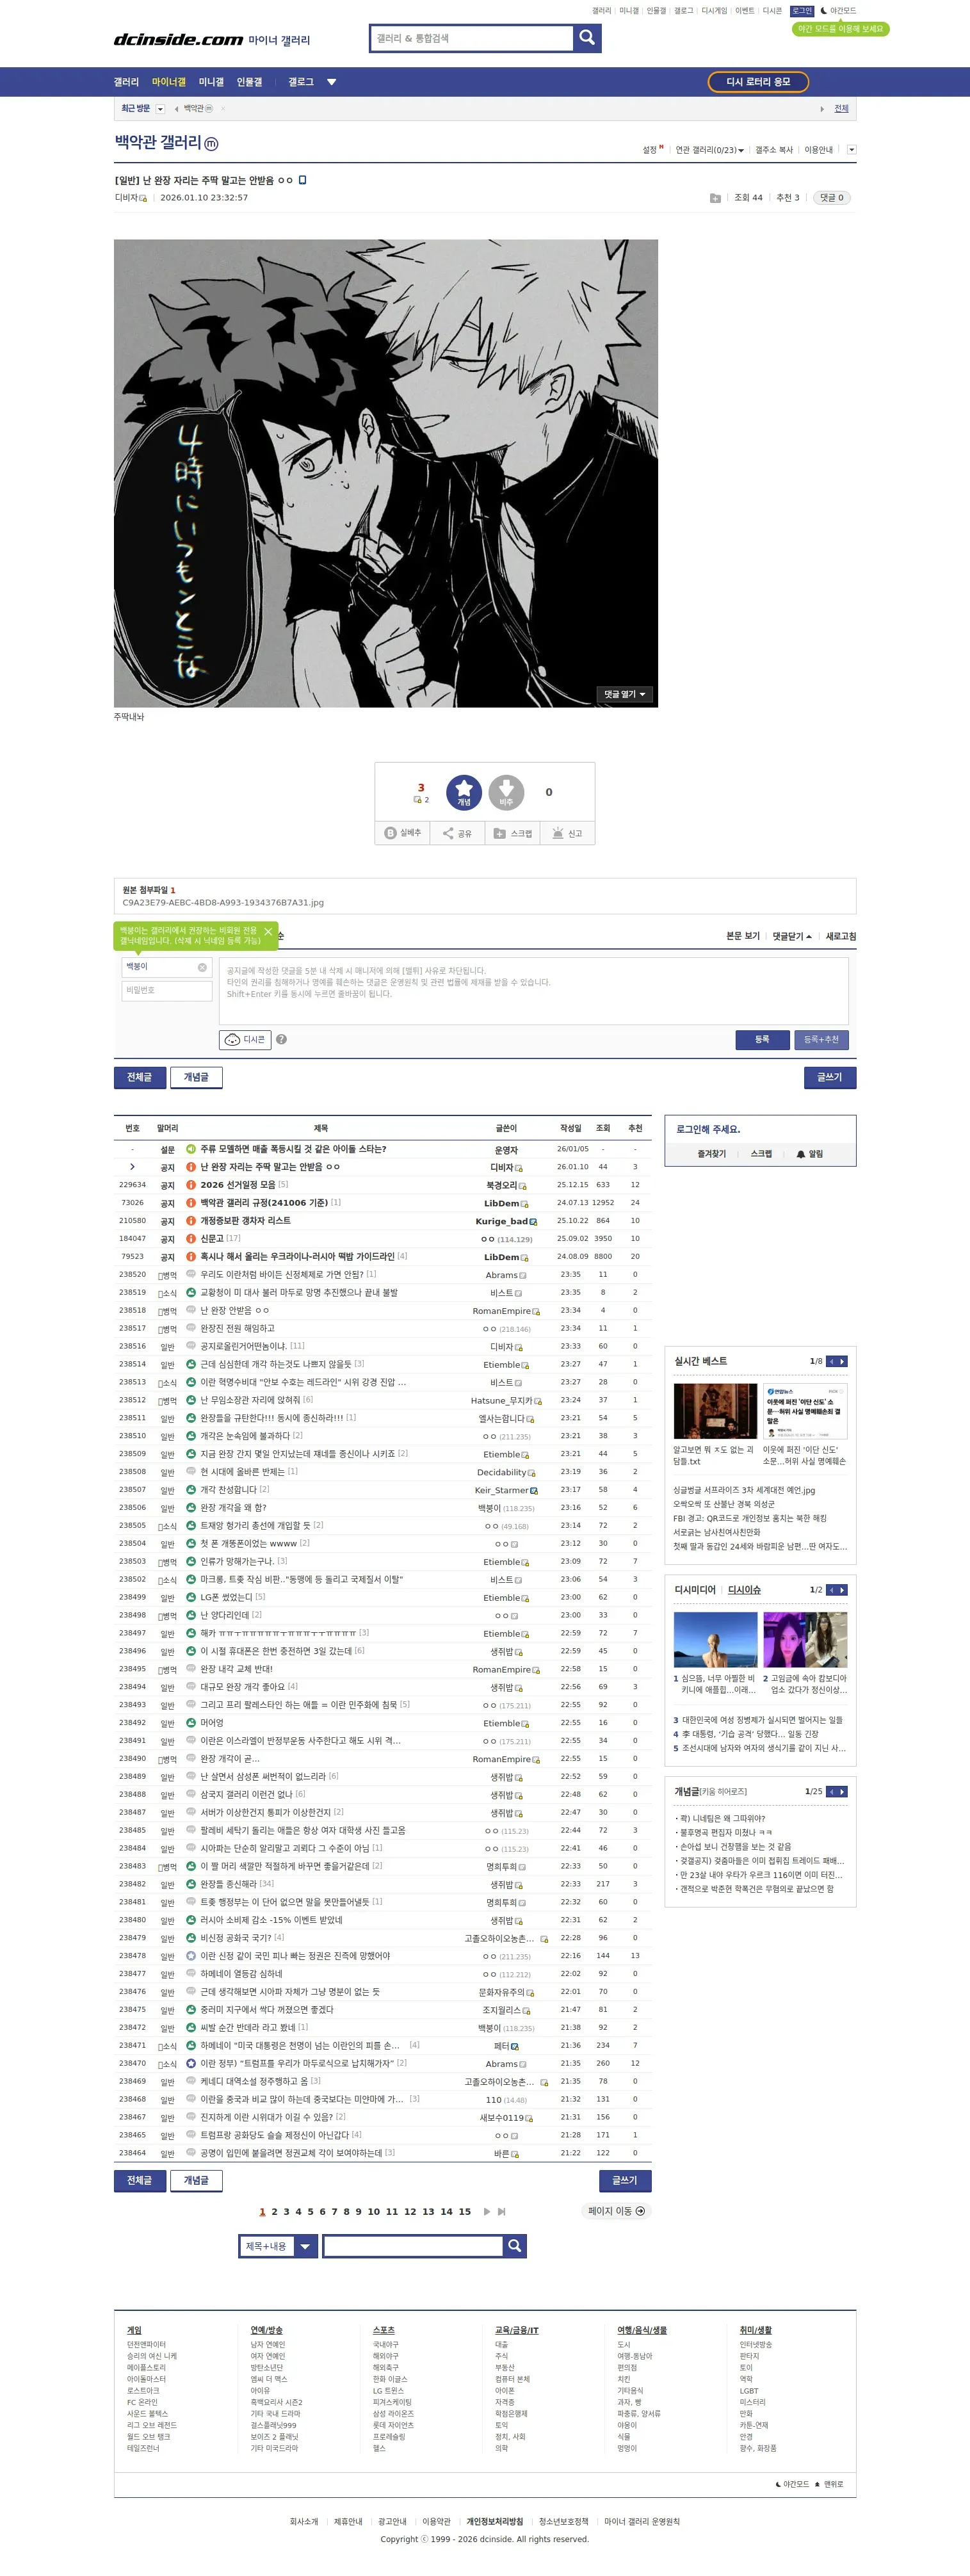Click the mobile view icon beside post title
Screen dimensions: 970x2576
[303, 180]
